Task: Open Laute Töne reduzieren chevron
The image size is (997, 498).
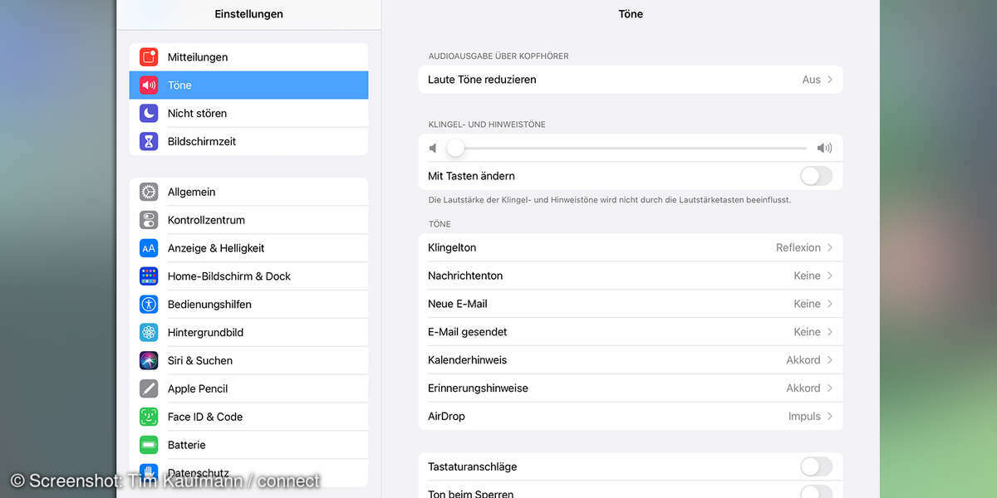Action: pyautogui.click(x=829, y=80)
